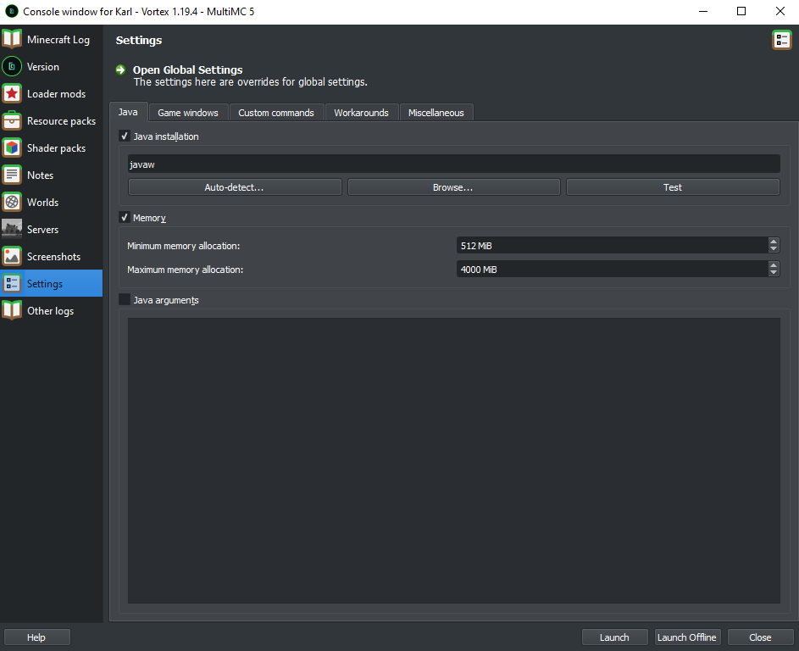
Task: Open Global Settings via green arrow
Action: tap(121, 70)
